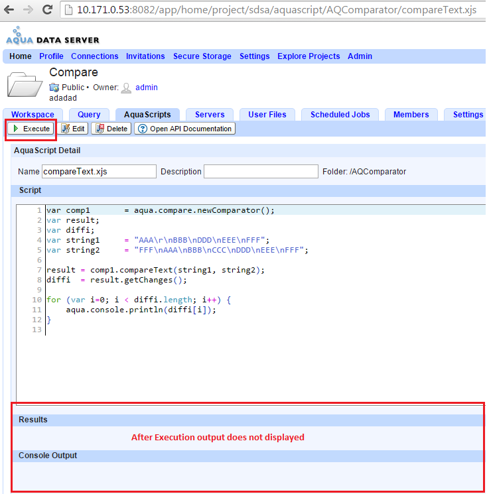Viewport: 487px width, 494px height.
Task: Click line number 13 in gutter
Action: (36, 330)
